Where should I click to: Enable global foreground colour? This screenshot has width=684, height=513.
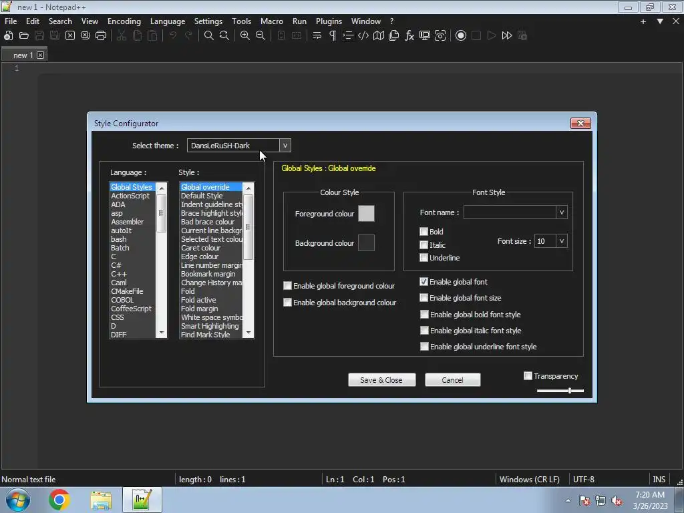(x=287, y=286)
